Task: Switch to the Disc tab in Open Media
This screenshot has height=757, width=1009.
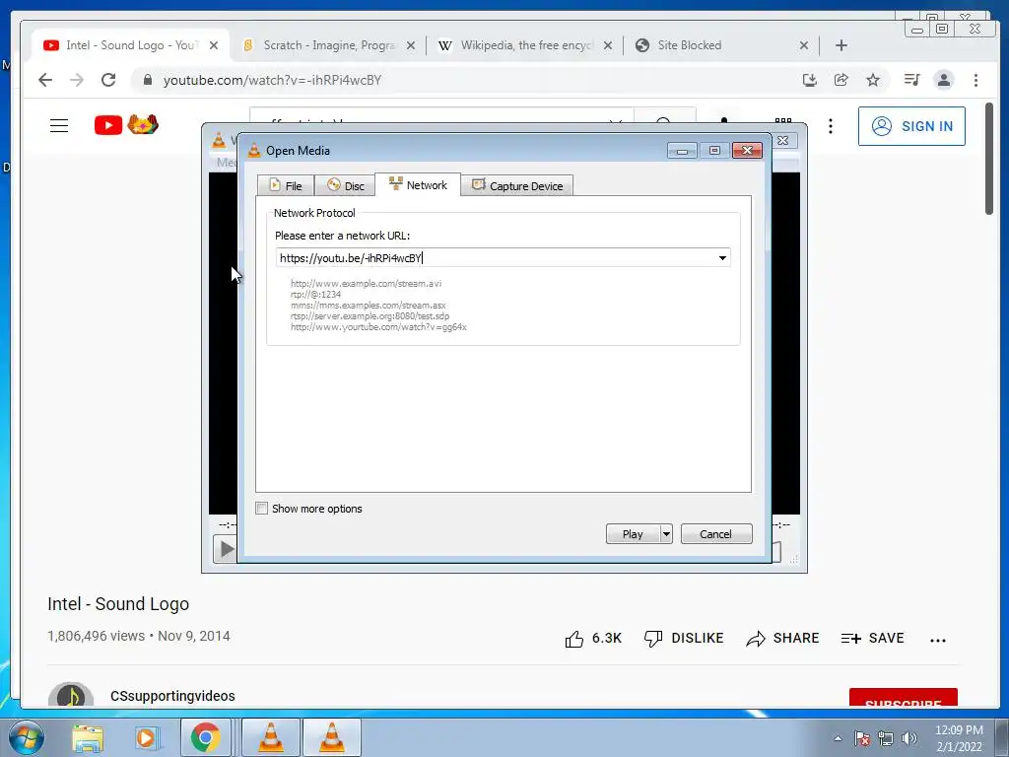Action: point(346,186)
